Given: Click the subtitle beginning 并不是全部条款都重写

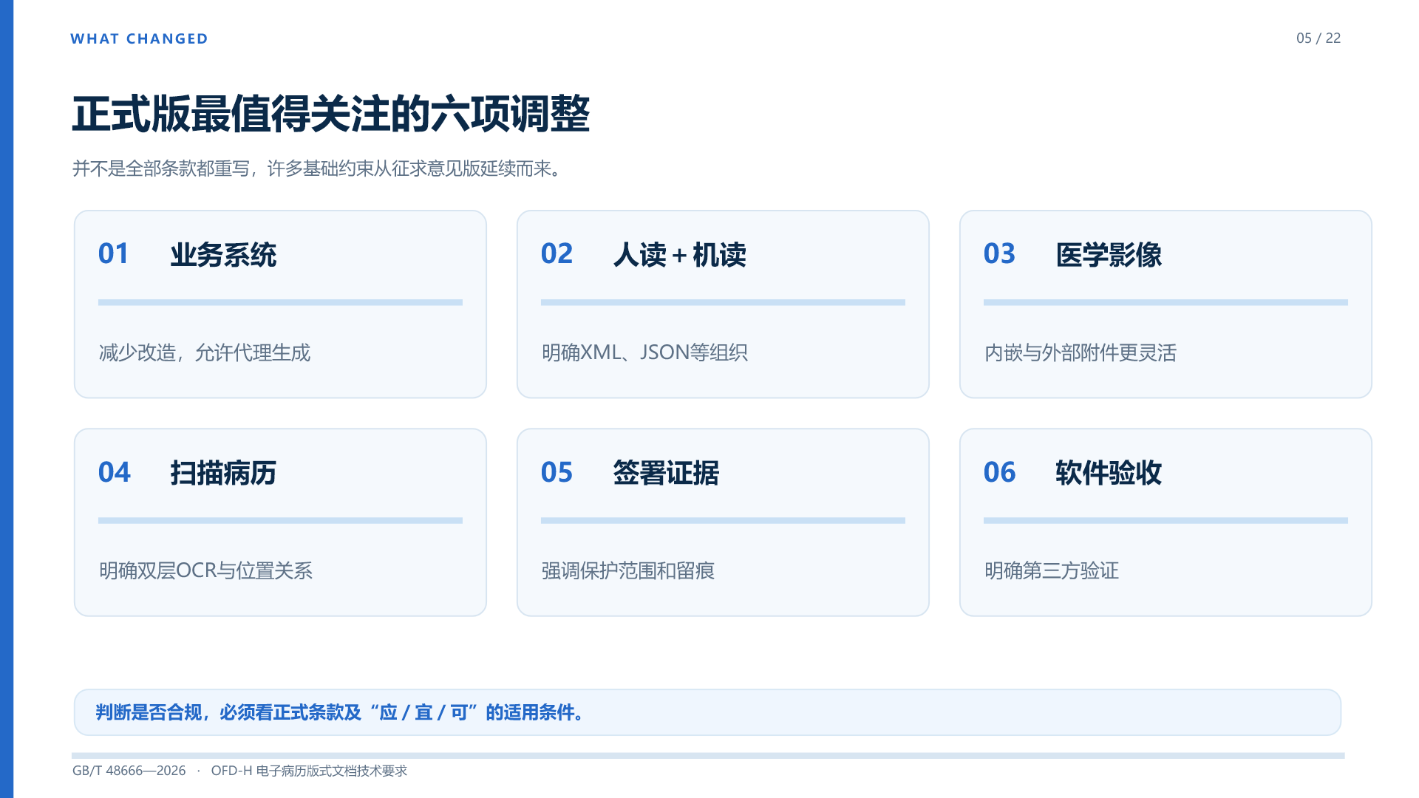Looking at the screenshot, I should [x=319, y=168].
